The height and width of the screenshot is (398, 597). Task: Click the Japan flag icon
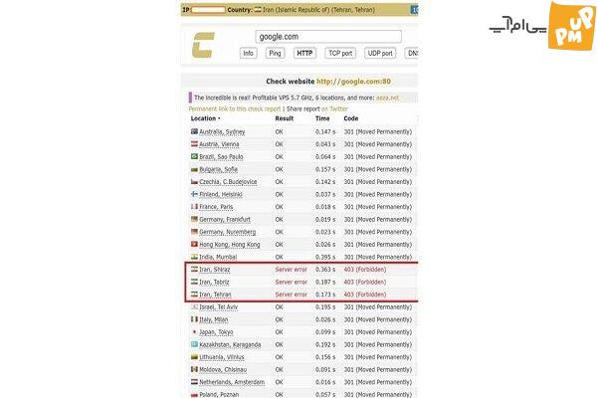(195, 331)
